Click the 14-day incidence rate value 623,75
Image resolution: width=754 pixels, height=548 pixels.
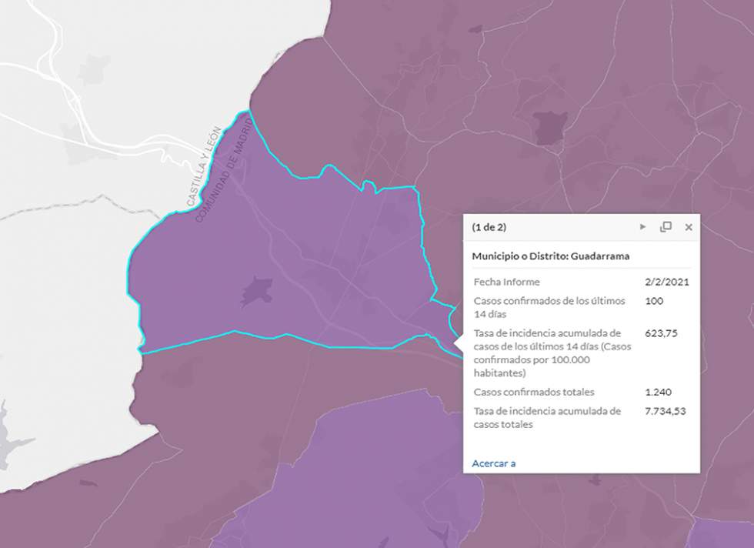(x=661, y=333)
